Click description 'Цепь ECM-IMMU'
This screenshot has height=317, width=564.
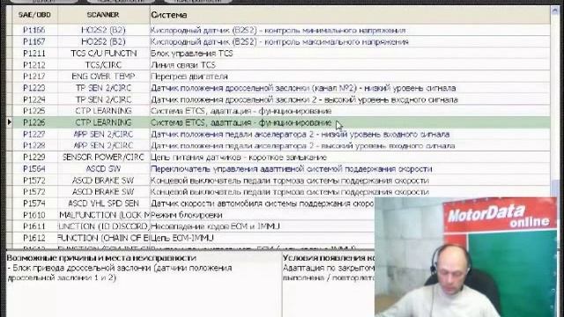click(182, 238)
